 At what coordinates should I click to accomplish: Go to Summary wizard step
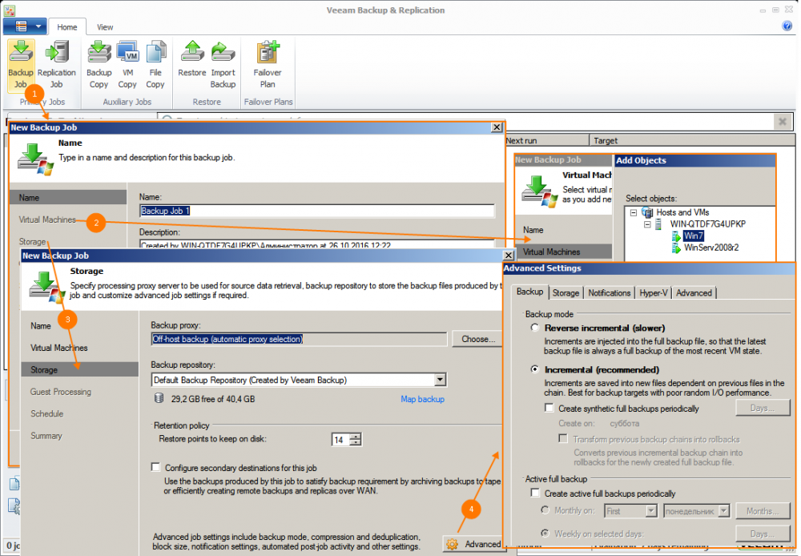pos(46,435)
